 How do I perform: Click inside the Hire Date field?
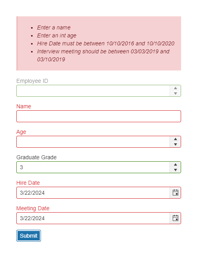tap(93, 193)
